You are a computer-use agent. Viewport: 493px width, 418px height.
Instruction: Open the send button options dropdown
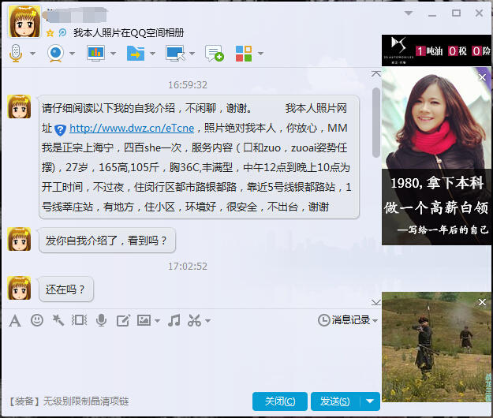pyautogui.click(x=371, y=401)
